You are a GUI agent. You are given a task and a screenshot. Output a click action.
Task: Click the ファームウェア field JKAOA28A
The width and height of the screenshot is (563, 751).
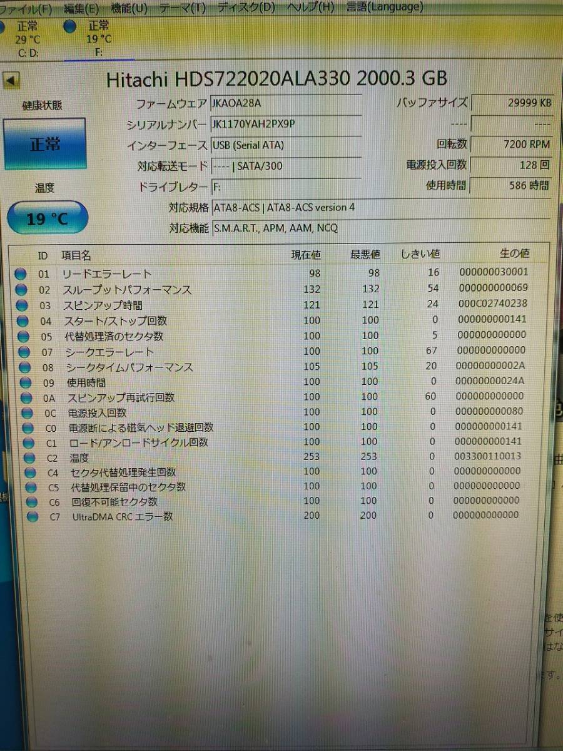286,103
